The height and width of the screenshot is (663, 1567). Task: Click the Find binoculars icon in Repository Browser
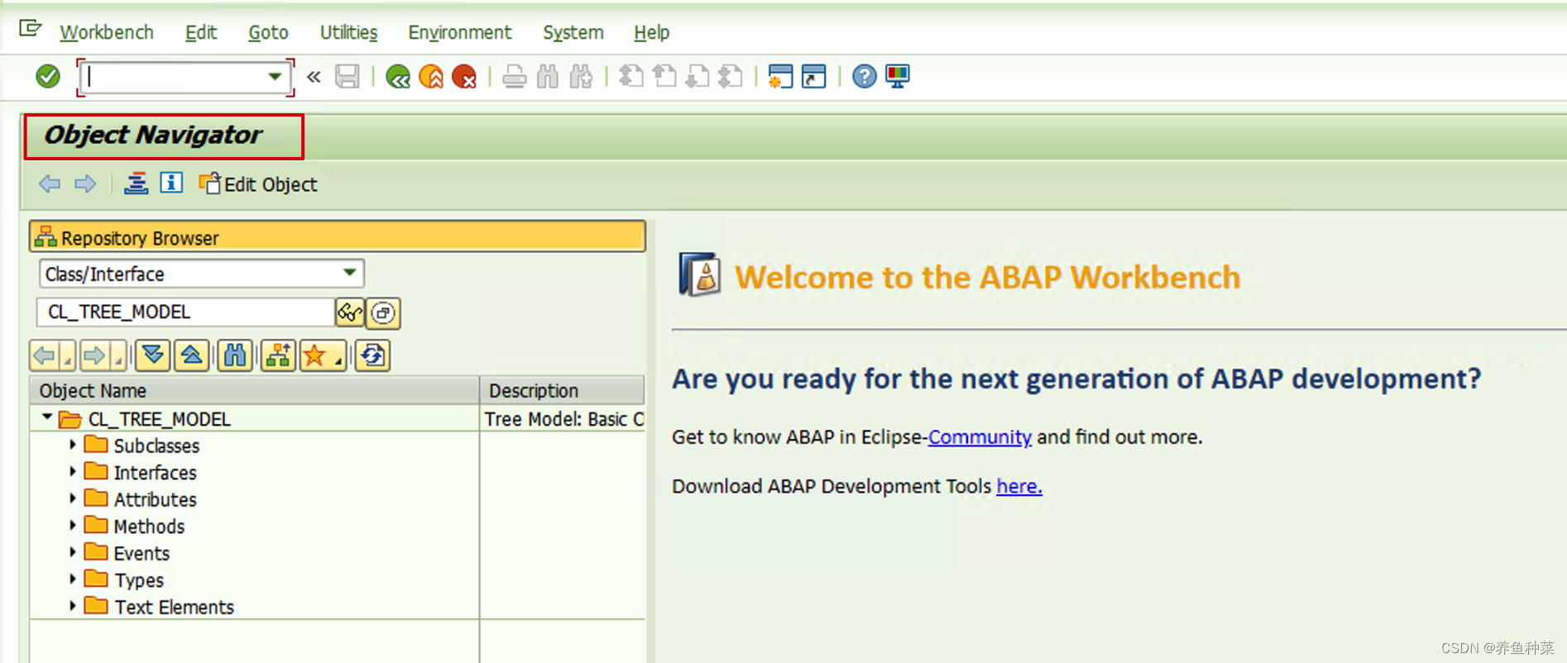[x=236, y=355]
